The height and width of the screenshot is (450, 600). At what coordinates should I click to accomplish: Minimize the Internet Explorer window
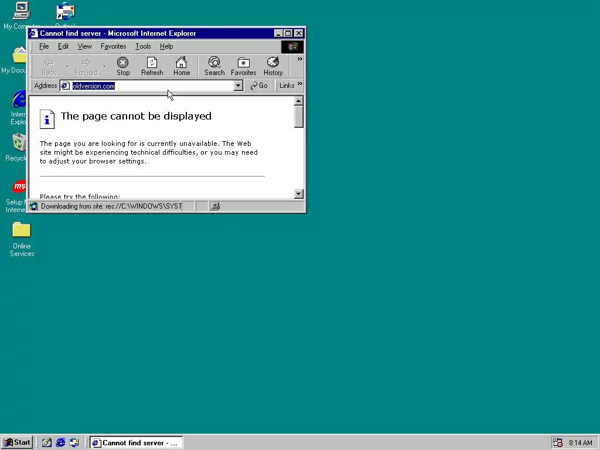[x=278, y=33]
